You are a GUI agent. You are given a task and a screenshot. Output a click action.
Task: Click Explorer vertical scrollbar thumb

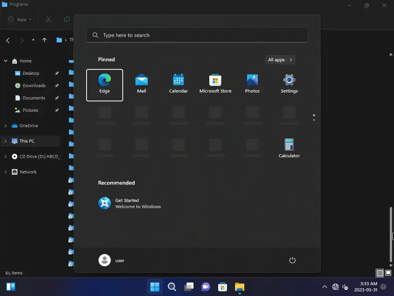click(391, 234)
